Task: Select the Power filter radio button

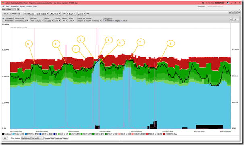Action: pos(3,20)
